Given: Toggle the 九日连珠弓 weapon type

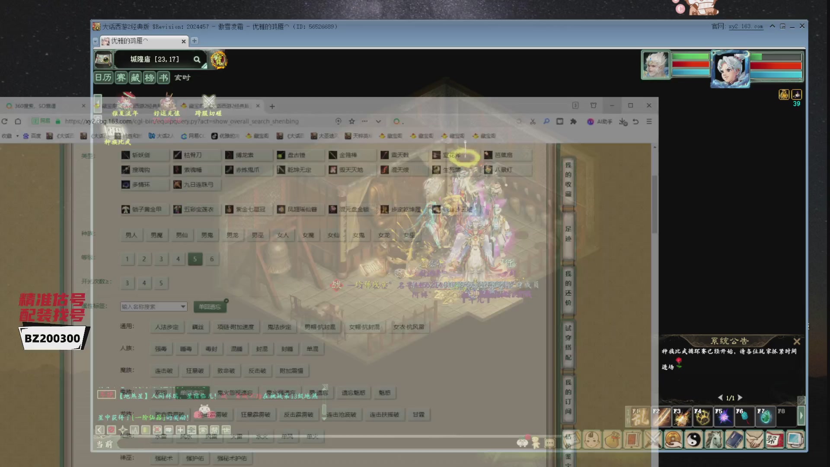Looking at the screenshot, I should pyautogui.click(x=197, y=185).
